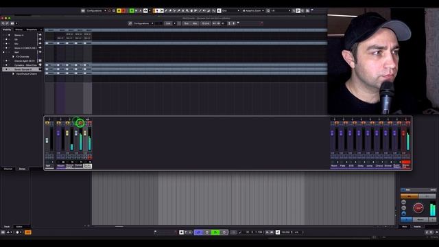Click the Stop button in transport bar

coord(207,232)
